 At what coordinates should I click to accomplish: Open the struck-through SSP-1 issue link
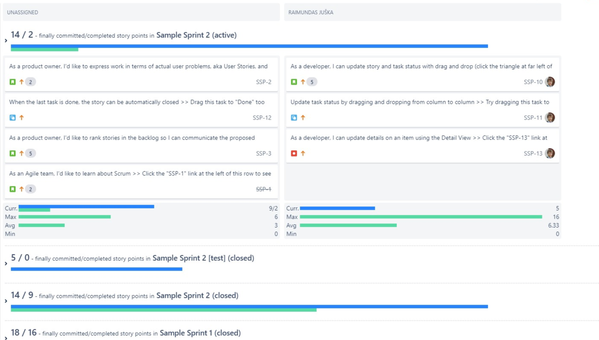263,189
